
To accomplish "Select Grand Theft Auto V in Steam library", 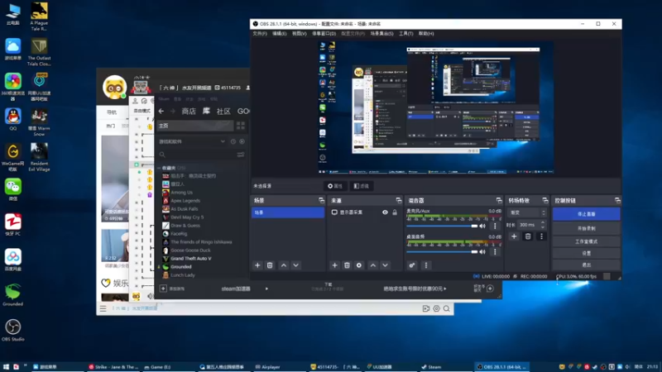I will (191, 259).
